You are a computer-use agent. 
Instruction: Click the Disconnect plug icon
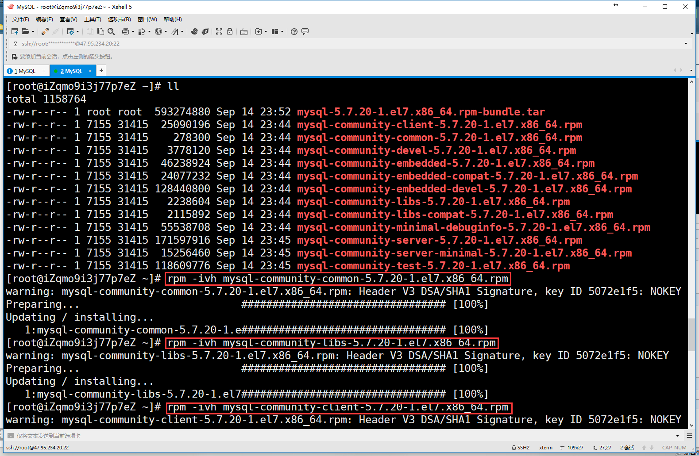(x=56, y=31)
